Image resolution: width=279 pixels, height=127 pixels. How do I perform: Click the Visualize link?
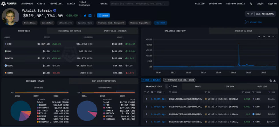tap(253, 22)
